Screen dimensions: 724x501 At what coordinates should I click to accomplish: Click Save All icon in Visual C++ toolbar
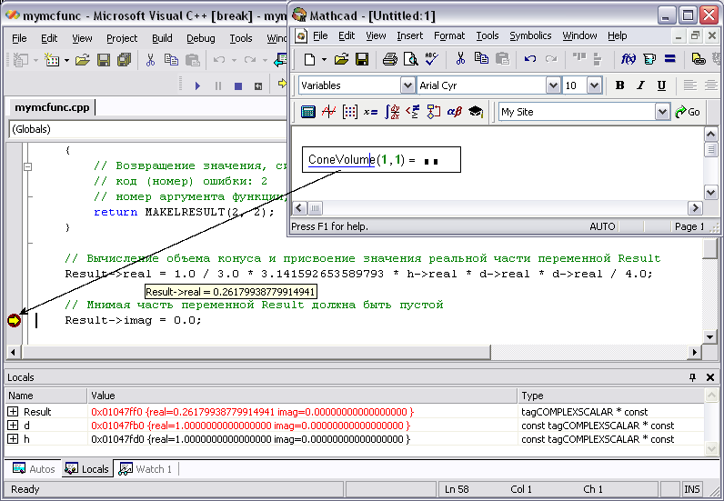coord(124,60)
